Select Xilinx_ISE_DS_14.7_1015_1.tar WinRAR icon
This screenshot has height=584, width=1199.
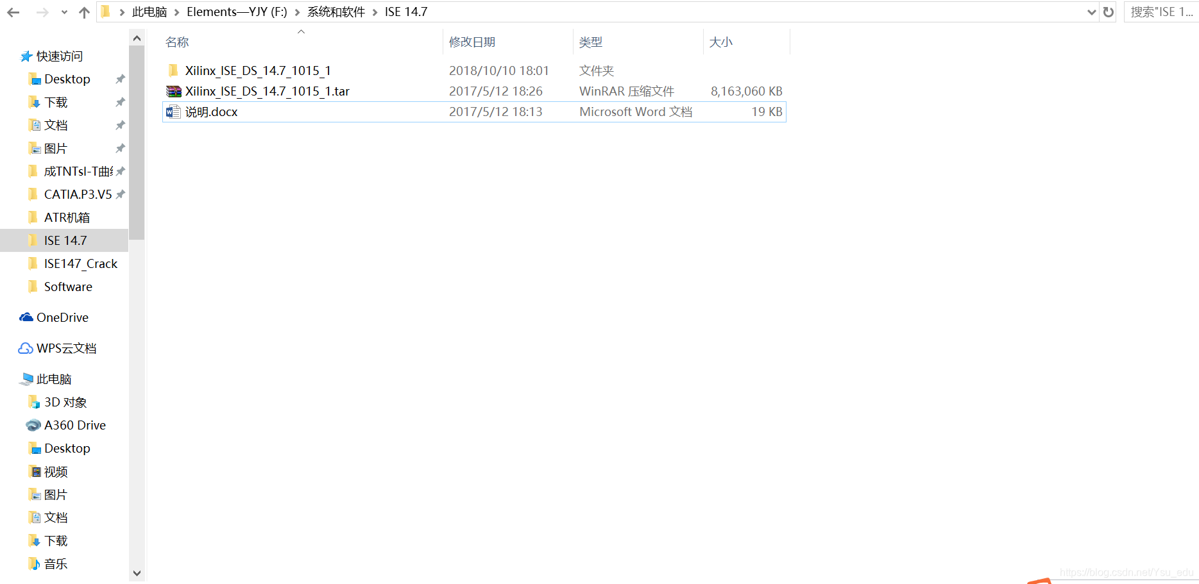pyautogui.click(x=173, y=91)
